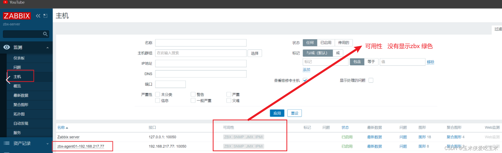Click the 选择 host group button
The image size is (502, 153).
tap(255, 53)
